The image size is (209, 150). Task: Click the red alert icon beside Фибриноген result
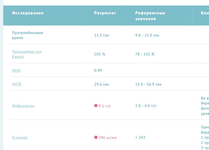[96, 106]
